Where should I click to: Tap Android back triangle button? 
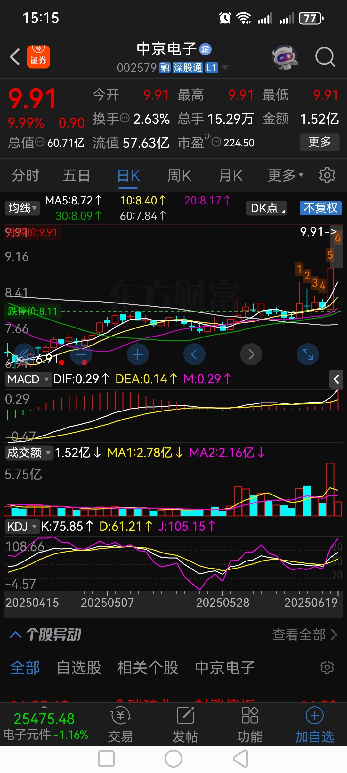(x=241, y=759)
